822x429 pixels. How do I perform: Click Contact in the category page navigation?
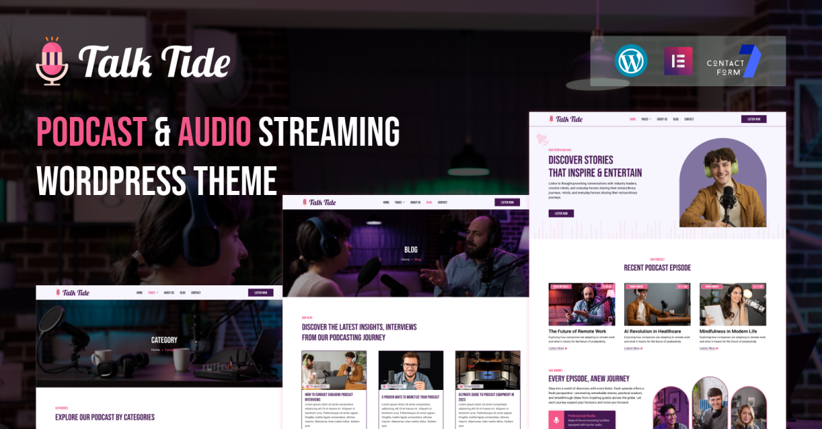tap(196, 293)
